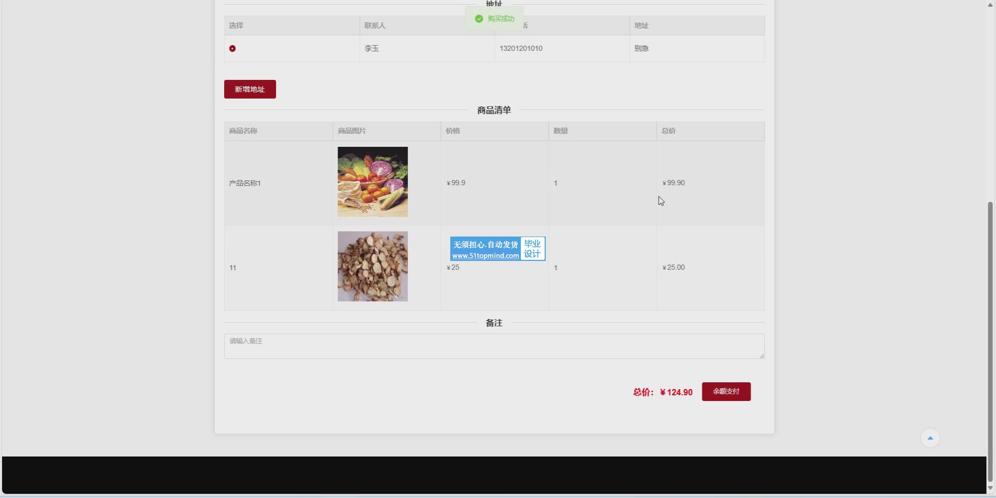Click the 产品名称1 product name
This screenshot has width=996, height=498.
coord(245,183)
